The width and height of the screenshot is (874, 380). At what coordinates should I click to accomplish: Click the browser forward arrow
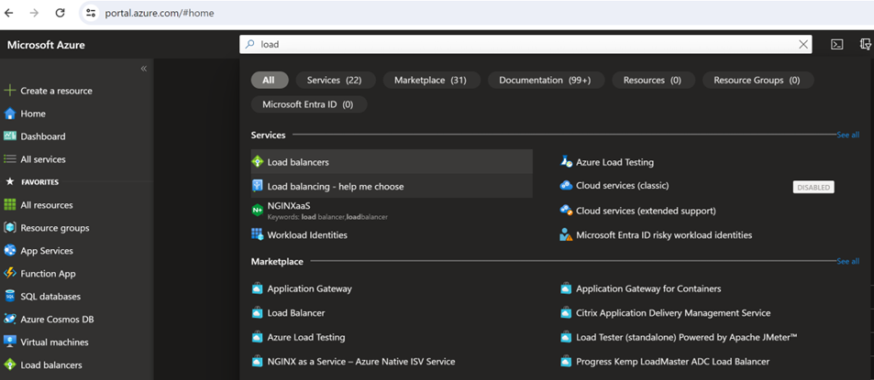35,13
